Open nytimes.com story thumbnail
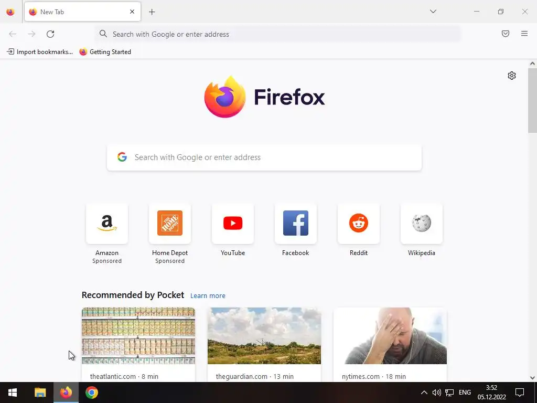The image size is (537, 403). point(390,336)
